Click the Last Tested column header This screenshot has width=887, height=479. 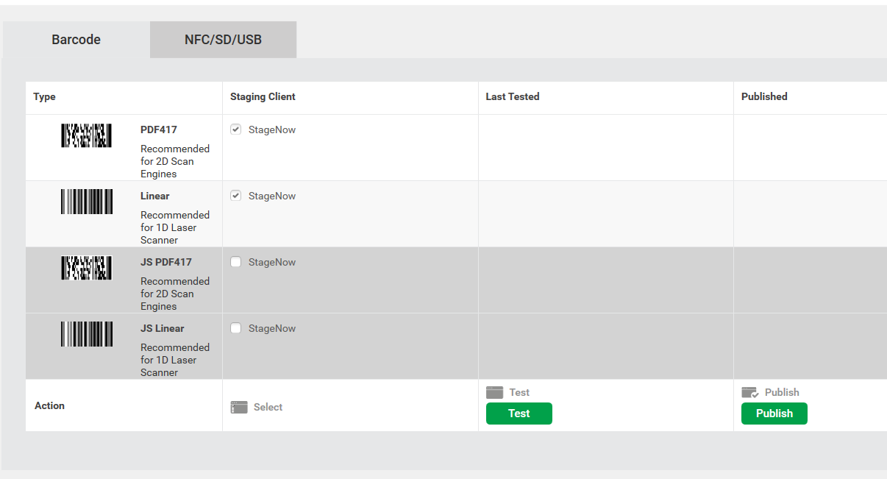(x=512, y=96)
